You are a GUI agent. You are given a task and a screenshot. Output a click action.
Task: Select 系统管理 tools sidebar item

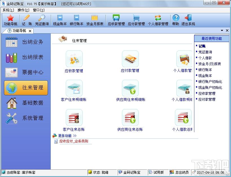(x=26, y=118)
